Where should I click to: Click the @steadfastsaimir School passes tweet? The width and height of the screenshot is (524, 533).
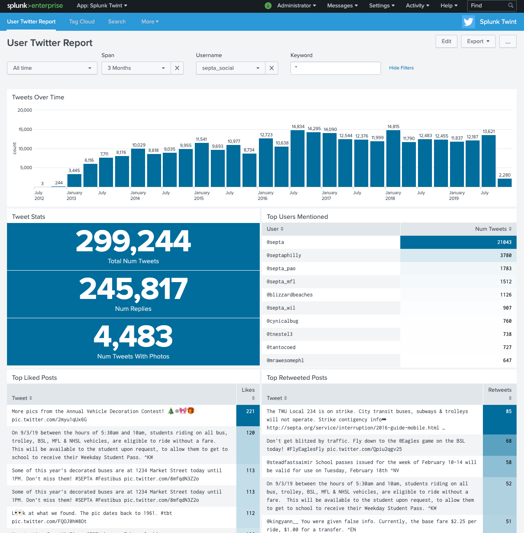point(372,466)
